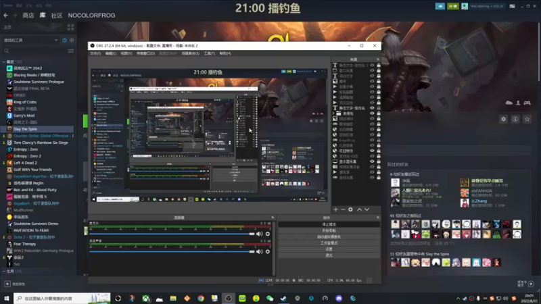Viewport: 541px width, 304px height.
Task: Toggle visibility of 窗口采集 source
Action: click(372, 70)
